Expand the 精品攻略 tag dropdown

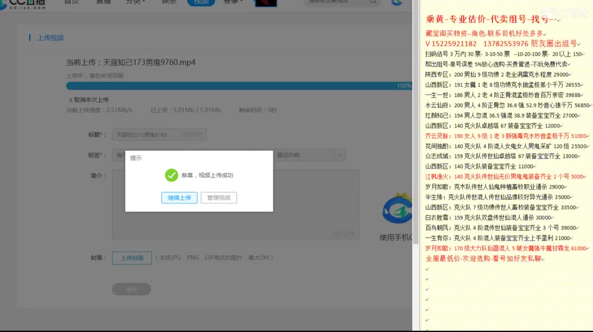[x=340, y=155]
